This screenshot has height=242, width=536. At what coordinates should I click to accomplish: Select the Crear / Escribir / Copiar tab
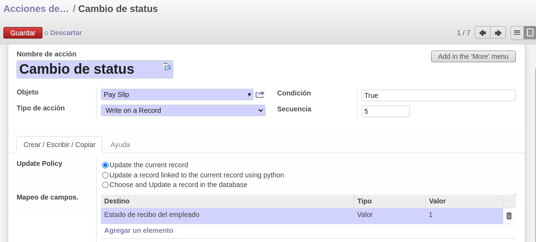(x=59, y=145)
